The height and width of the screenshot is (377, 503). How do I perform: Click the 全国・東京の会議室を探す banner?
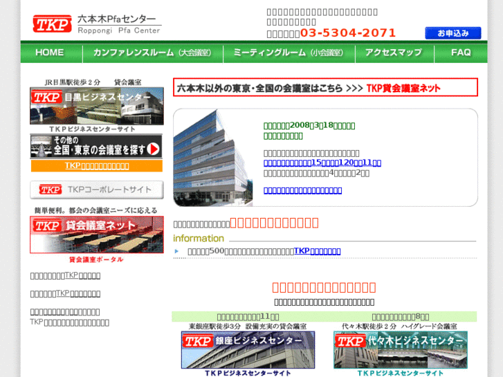[x=96, y=147]
